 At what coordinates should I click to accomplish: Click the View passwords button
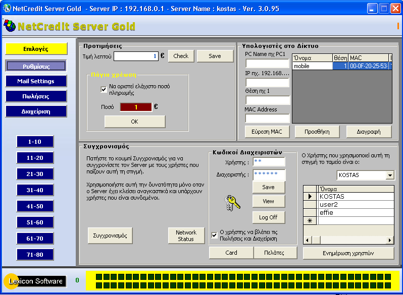point(269,201)
